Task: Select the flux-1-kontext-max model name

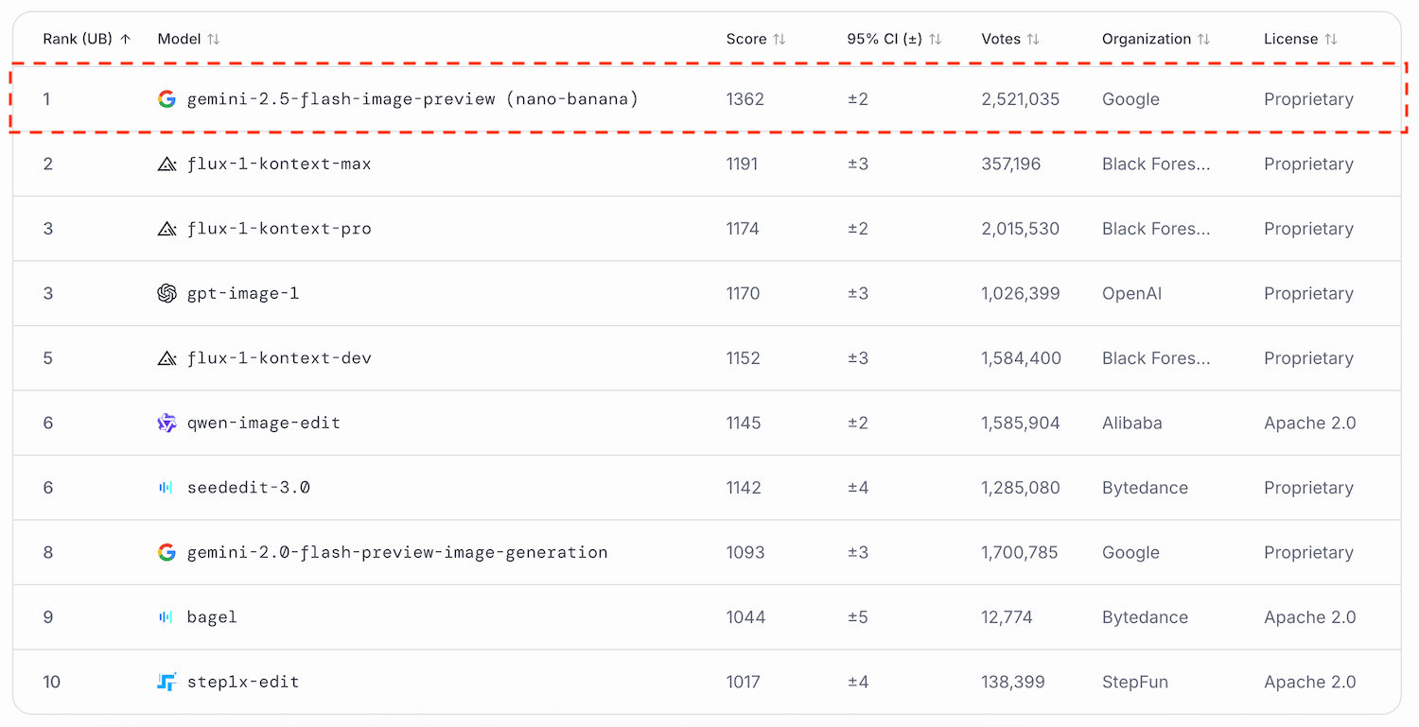Action: tap(279, 164)
